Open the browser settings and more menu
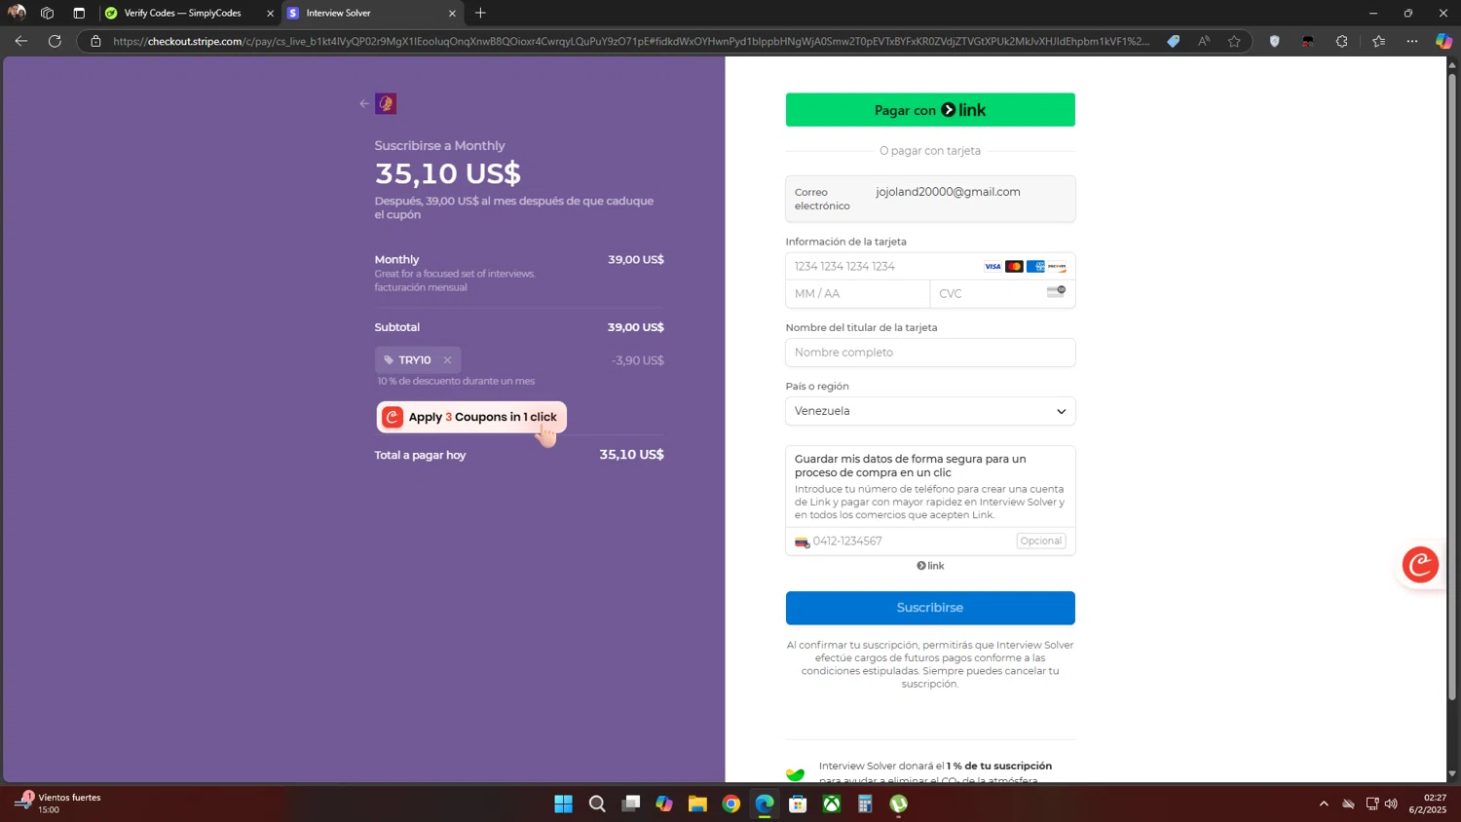 [x=1412, y=41]
